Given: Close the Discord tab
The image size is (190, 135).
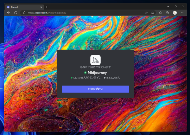Looking at the screenshot, I should [41, 7].
